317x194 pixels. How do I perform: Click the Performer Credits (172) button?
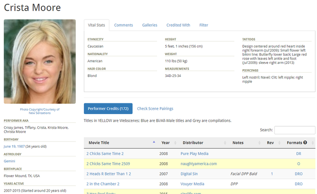pos(108,109)
